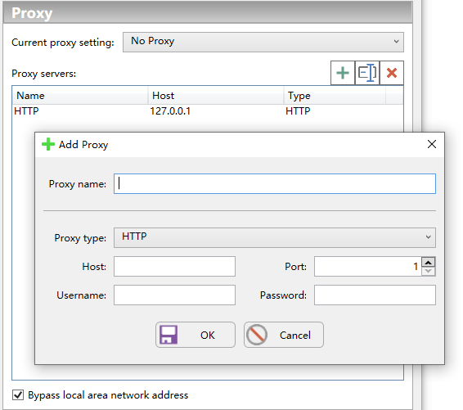Viewport: 463px width, 410px height.
Task: Decrease the Port value with down arrow
Action: click(428, 271)
